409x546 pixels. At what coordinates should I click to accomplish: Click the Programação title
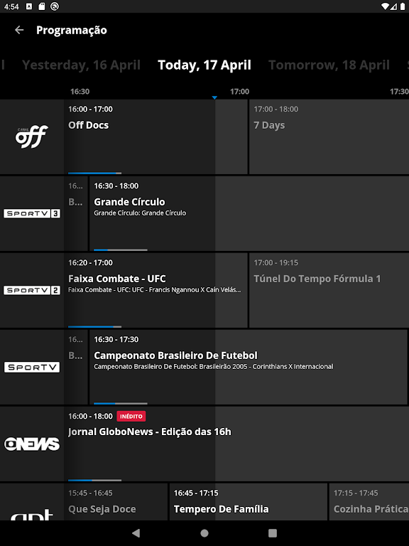tap(72, 31)
